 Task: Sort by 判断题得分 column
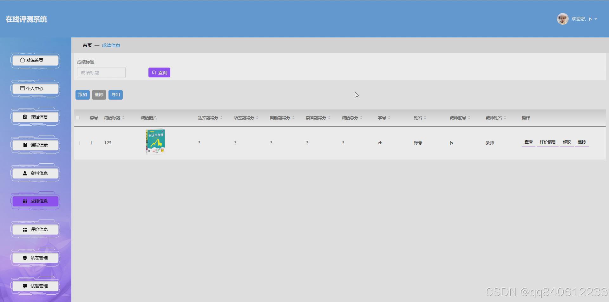tap(293, 118)
